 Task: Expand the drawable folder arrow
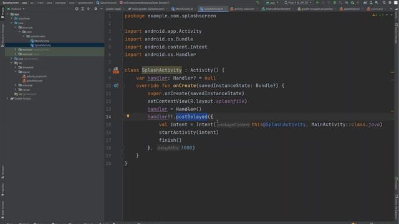[x=16, y=67]
